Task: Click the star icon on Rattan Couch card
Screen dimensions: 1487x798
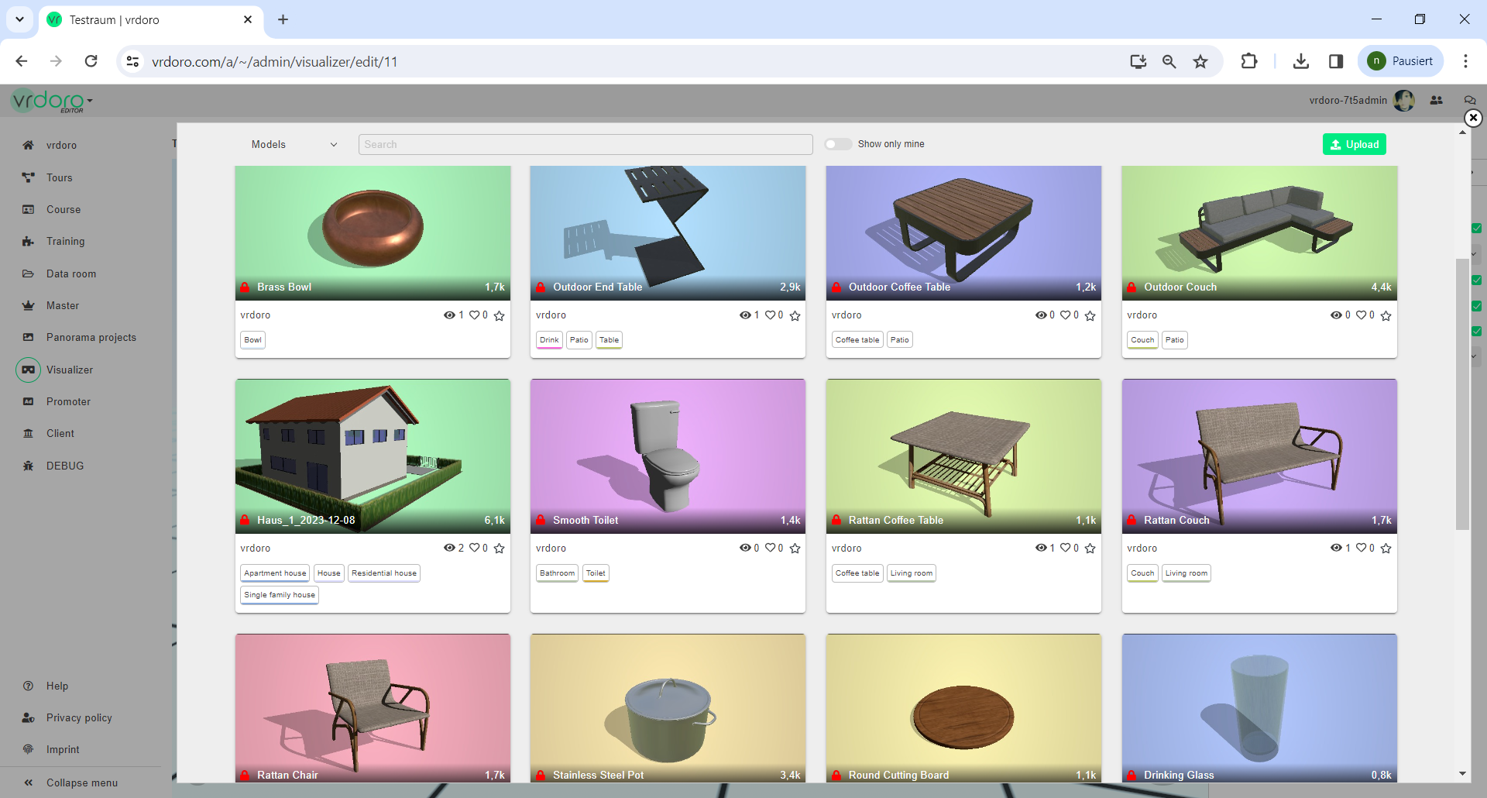Action: [1386, 549]
